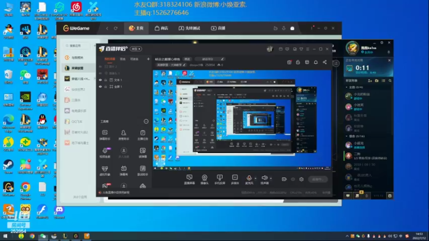Open chat icon at League client bottom
The height and width of the screenshot is (241, 429).
pyautogui.click(x=347, y=195)
